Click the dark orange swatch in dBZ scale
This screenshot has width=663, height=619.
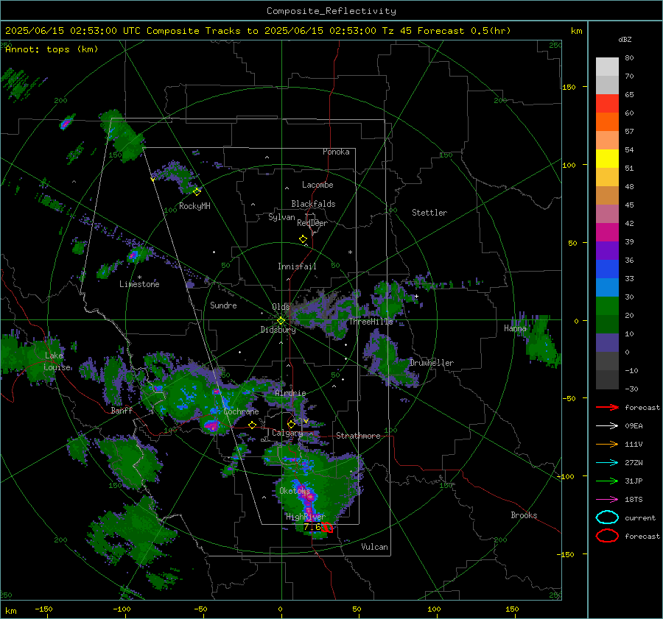(607, 121)
